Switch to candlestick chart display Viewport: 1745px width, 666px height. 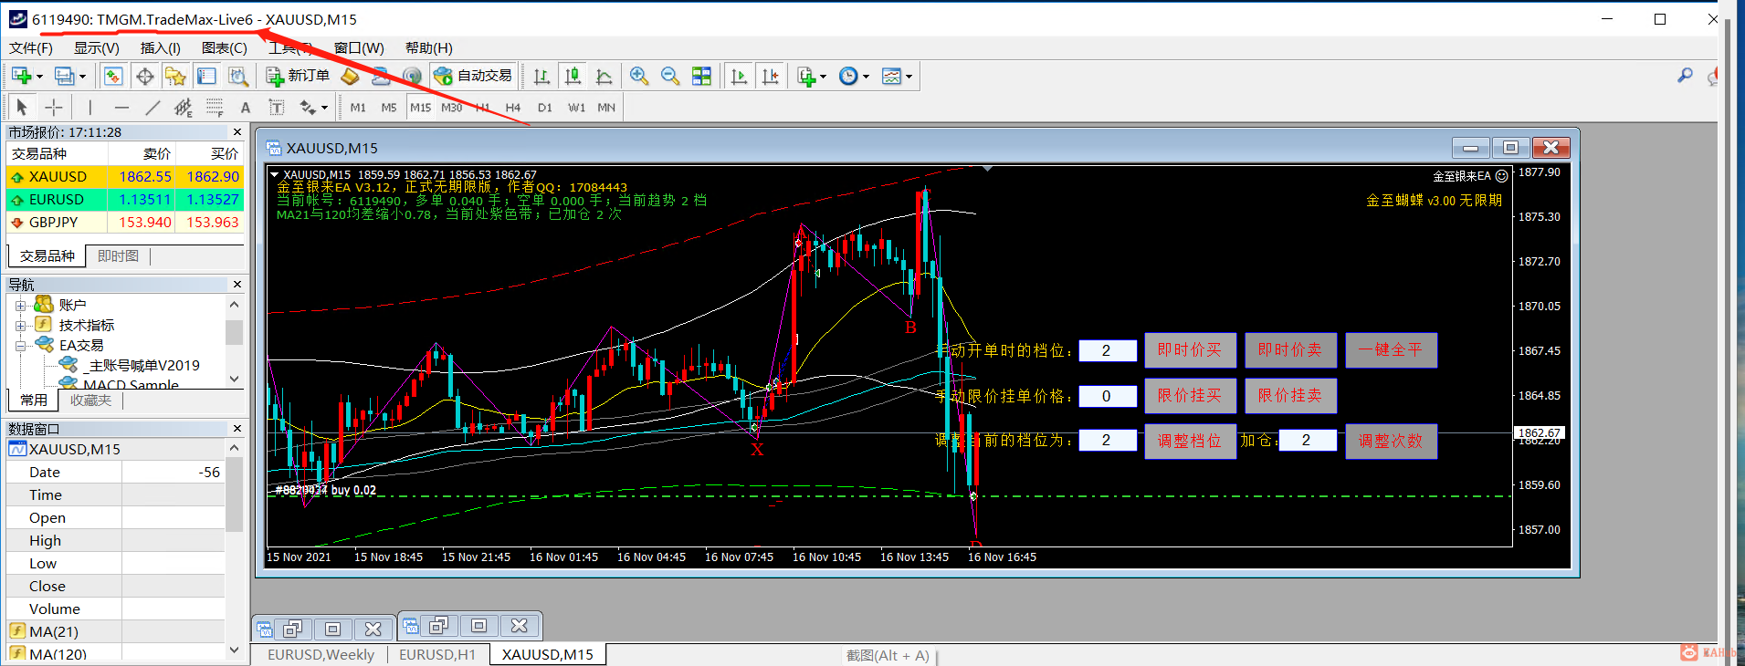(573, 77)
